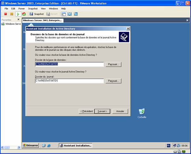Click the Revert toolbar button

(52, 14)
